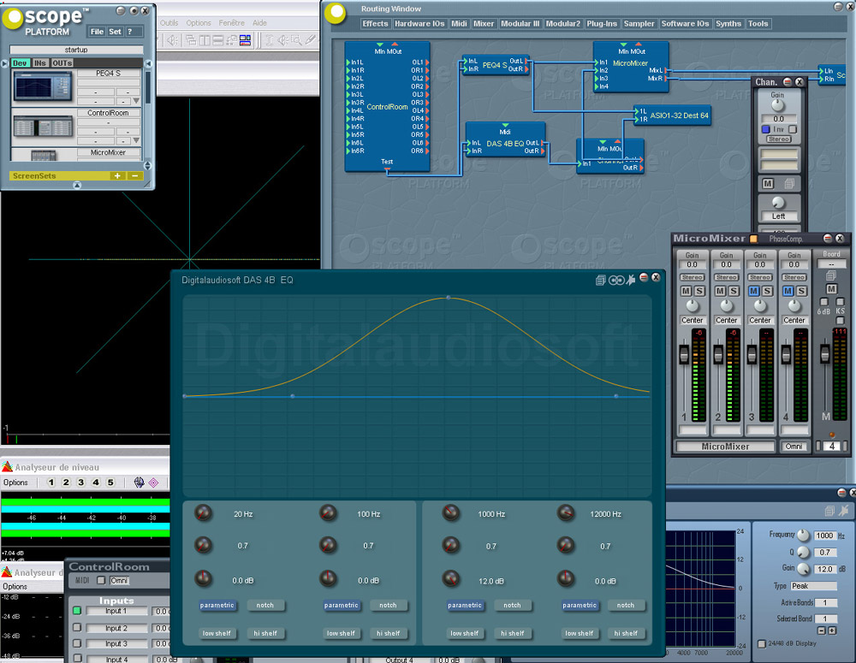Screen dimensions: 856x663
Task: Switch to the OUTs tab
Action: tap(62, 63)
